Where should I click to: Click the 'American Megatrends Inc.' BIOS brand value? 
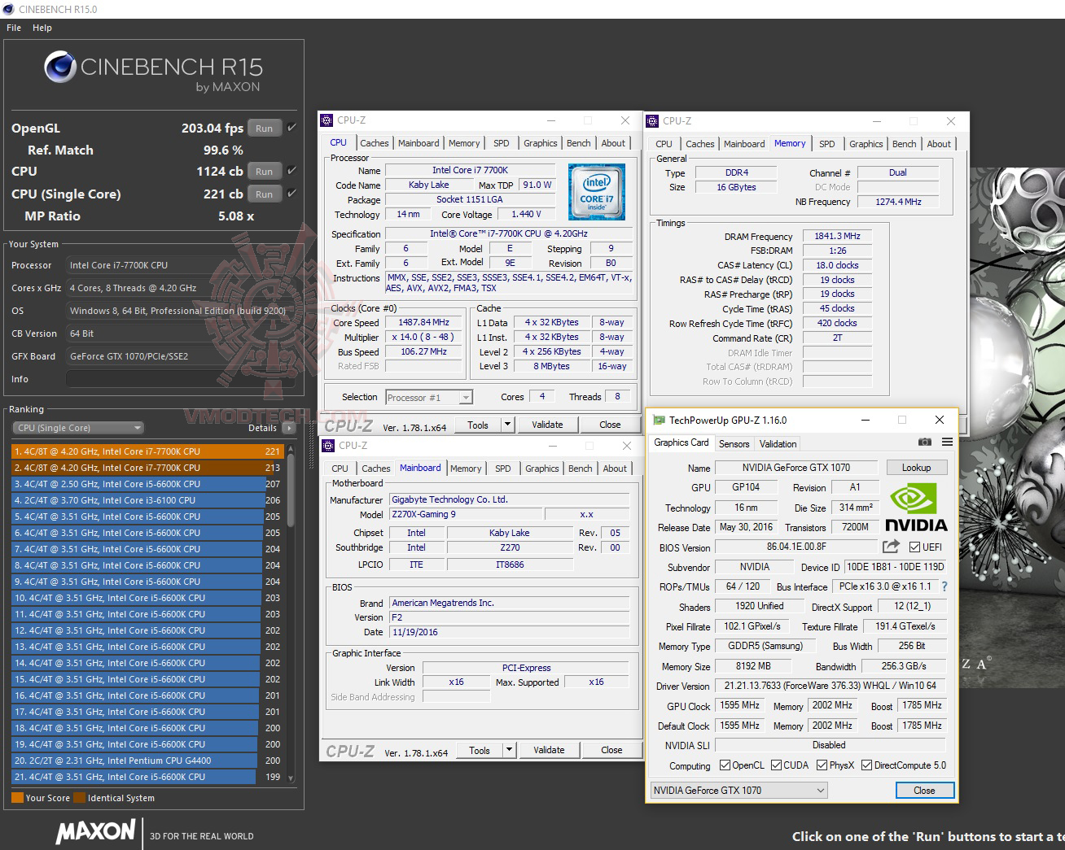(510, 603)
